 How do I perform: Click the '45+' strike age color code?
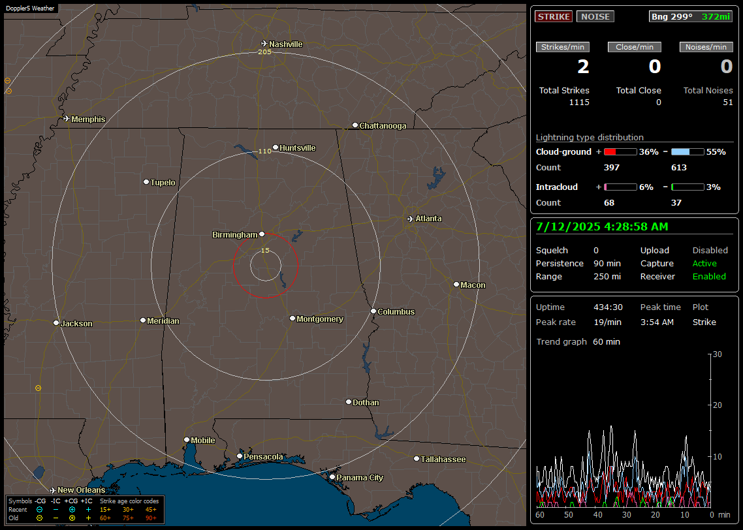pyautogui.click(x=151, y=510)
